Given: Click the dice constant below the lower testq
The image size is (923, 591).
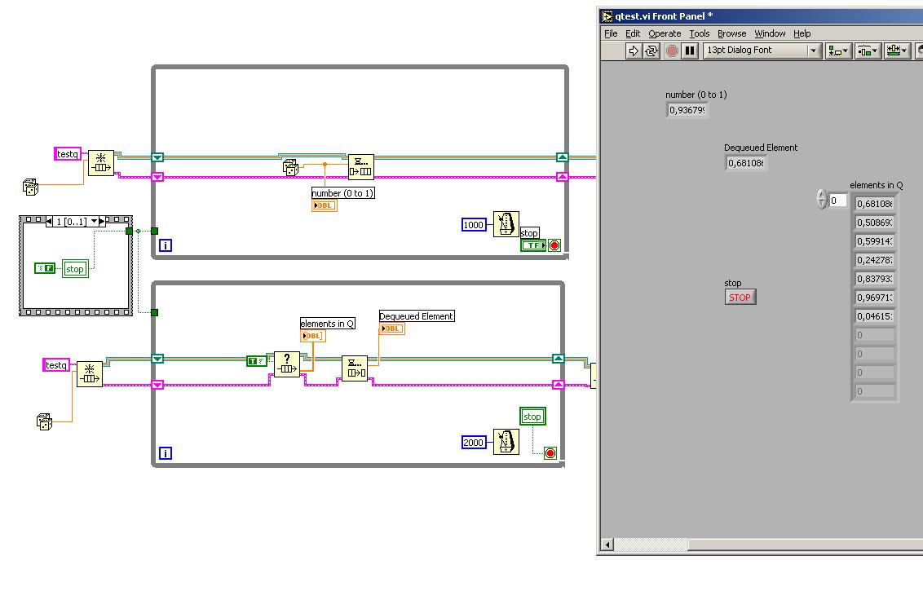Looking at the screenshot, I should [x=44, y=422].
